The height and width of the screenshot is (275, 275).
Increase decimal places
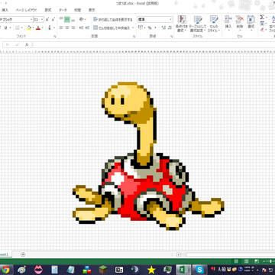coord(163,27)
